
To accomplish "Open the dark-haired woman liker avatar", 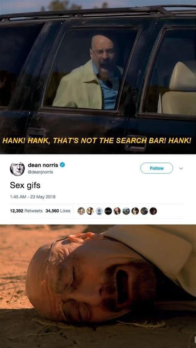I will click(x=117, y=211).
